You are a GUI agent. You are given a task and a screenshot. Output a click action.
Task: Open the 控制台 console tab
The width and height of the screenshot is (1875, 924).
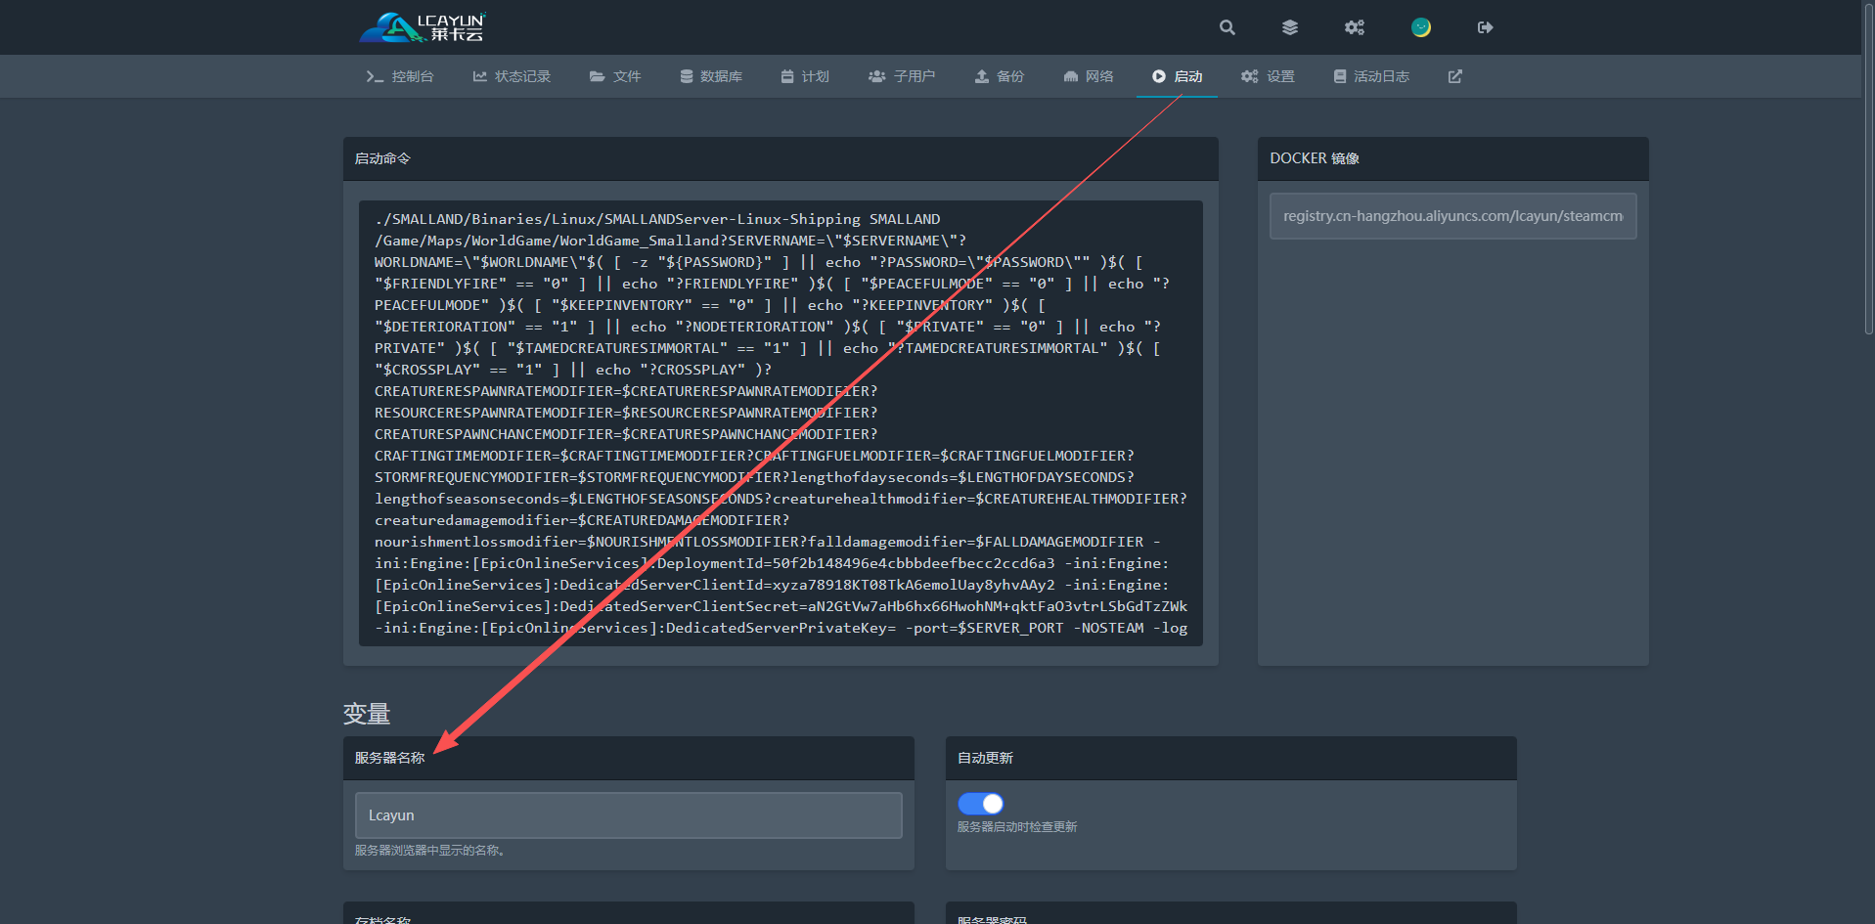click(x=400, y=76)
